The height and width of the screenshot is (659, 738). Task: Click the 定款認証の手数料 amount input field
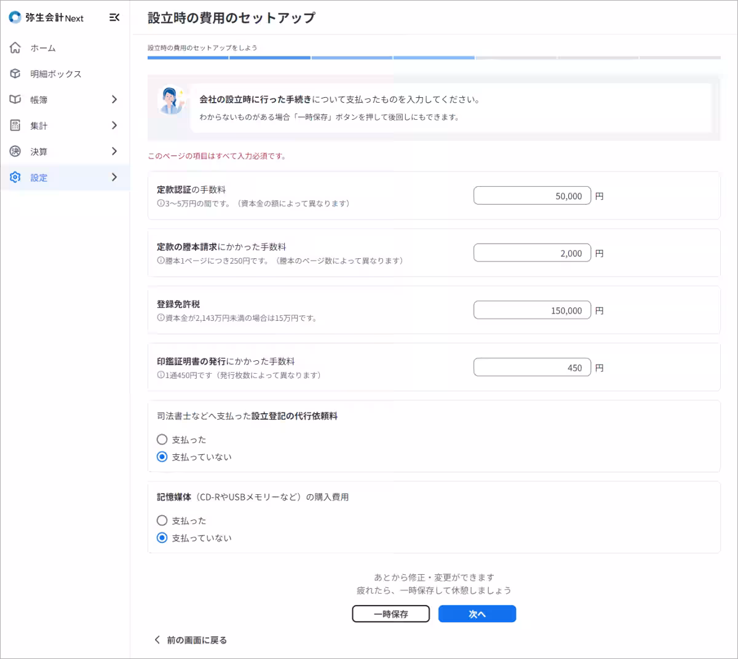click(x=532, y=195)
